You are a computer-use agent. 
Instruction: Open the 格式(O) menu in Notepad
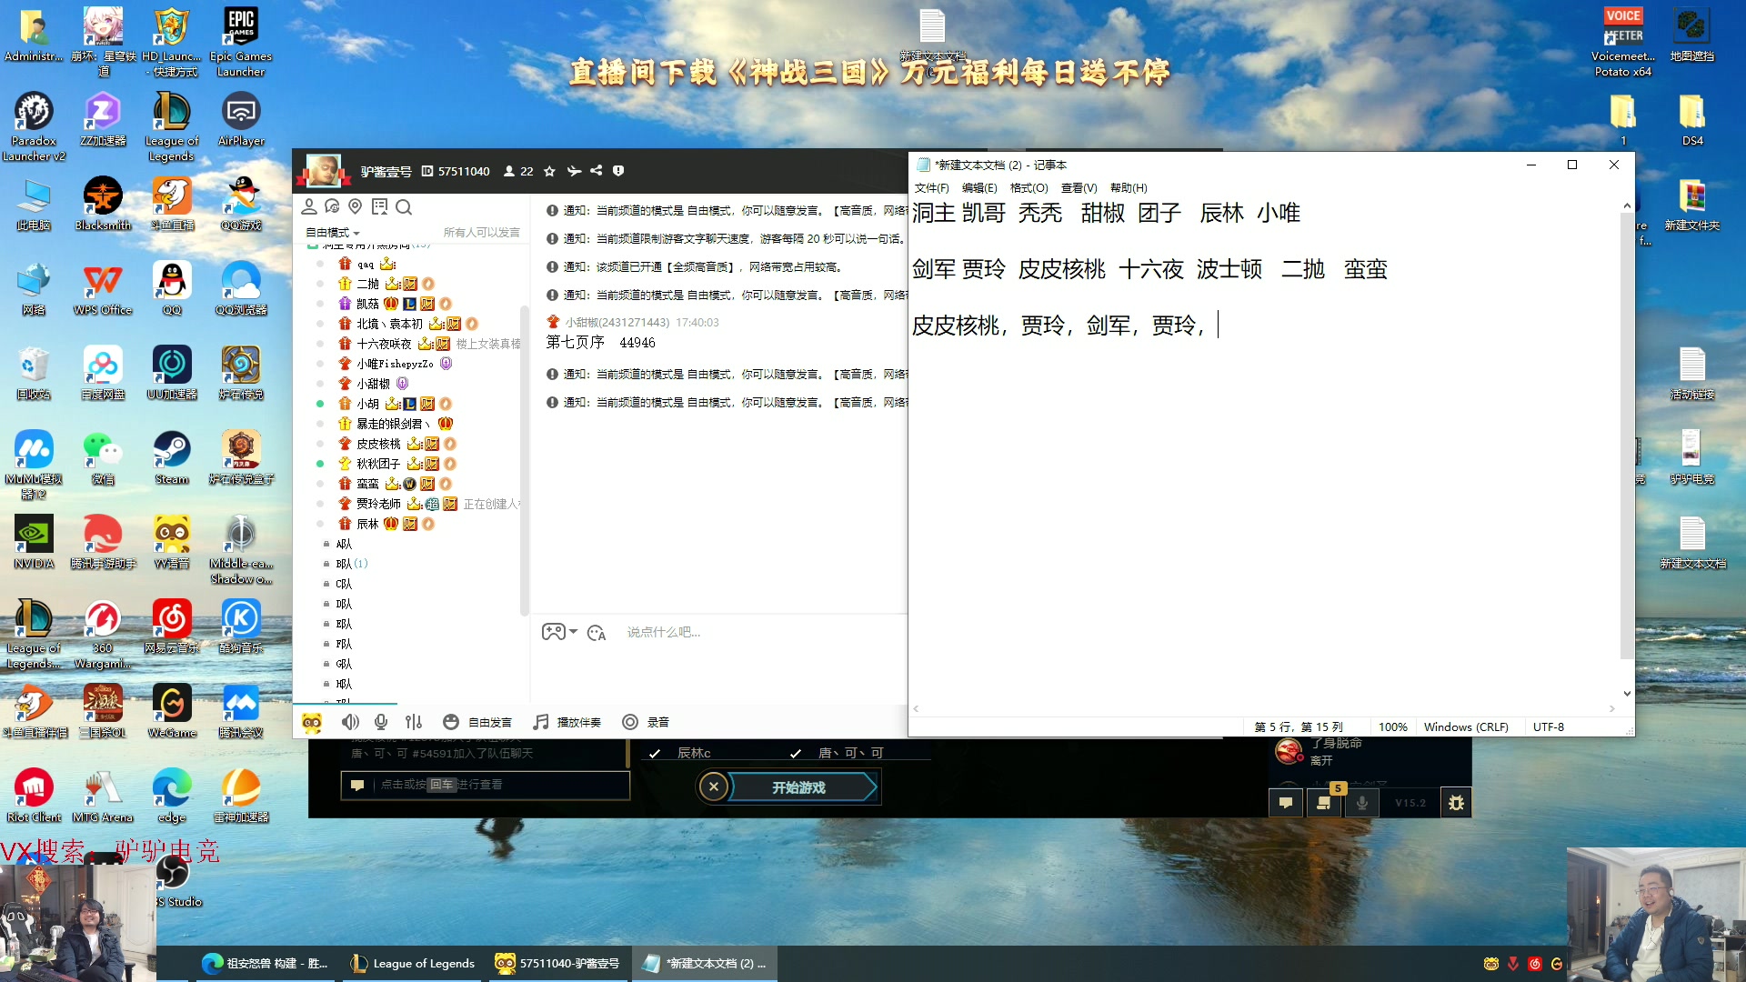click(1029, 188)
